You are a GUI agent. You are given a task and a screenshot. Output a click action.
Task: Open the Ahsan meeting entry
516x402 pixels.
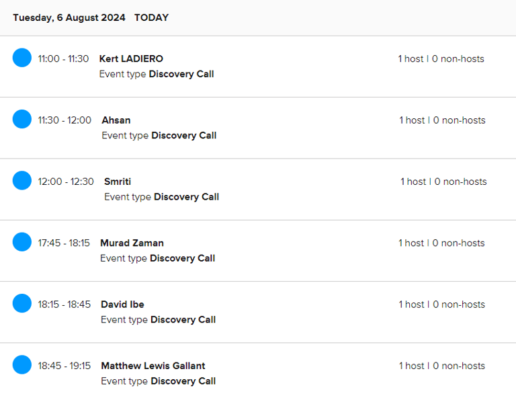(116, 120)
